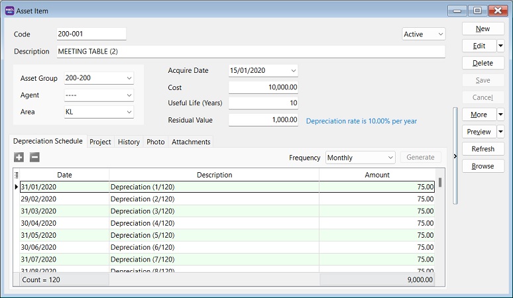Viewport: 513px width, 298px height.
Task: Open the Acquire Date picker dropdown
Action: [x=293, y=70]
